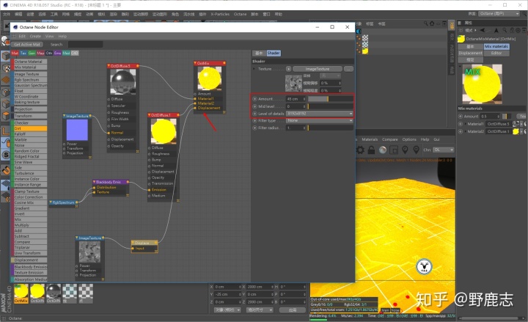Image resolution: width=528 pixels, height=322 pixels.
Task: Collapse the OctDiffuse.1 node
Action: [x=150, y=115]
